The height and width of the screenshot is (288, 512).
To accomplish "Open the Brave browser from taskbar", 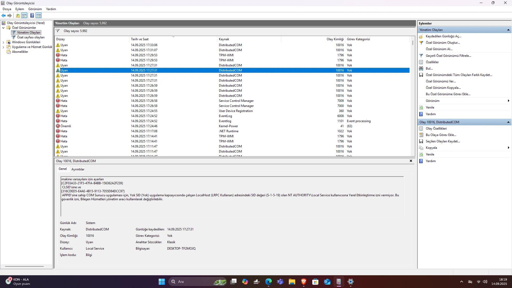I will [x=303, y=282].
